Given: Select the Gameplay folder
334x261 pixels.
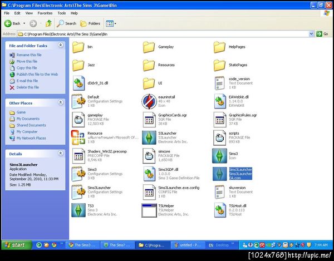Looking at the screenshot, I should (149, 47).
